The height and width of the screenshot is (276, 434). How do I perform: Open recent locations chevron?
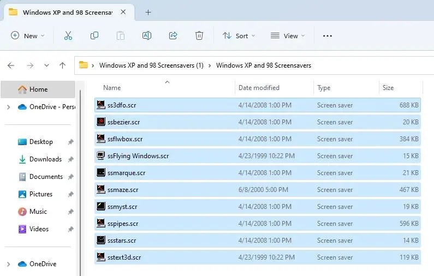(x=46, y=65)
